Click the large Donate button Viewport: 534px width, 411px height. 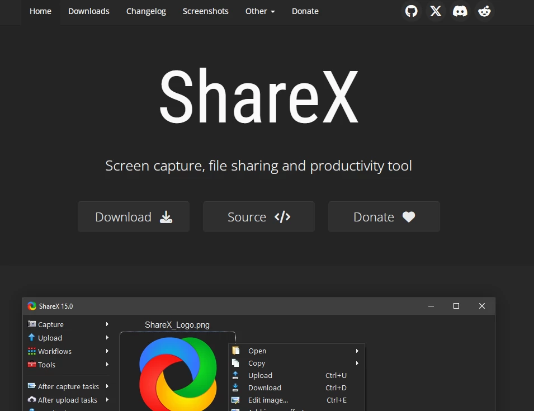pyautogui.click(x=384, y=216)
